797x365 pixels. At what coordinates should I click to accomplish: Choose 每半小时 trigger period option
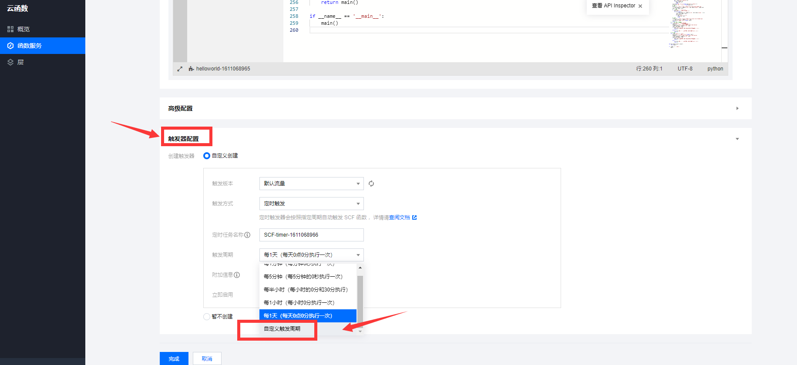click(x=308, y=290)
